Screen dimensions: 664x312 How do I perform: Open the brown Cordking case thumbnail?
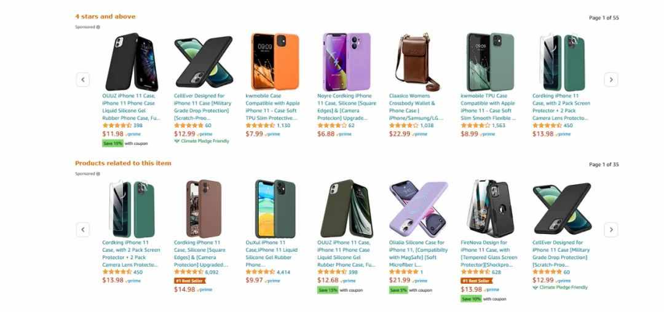[204, 209]
